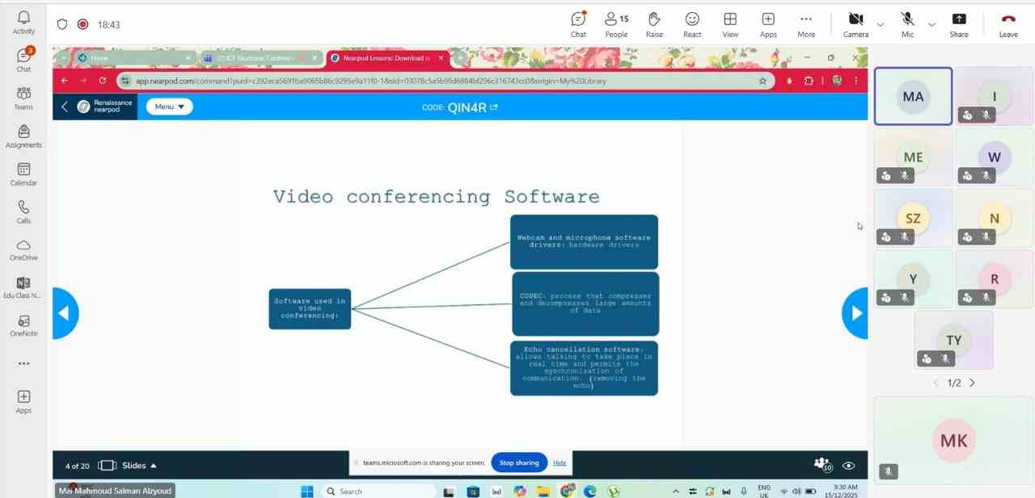
Task: Open the Camera options dropdown arrow
Action: pos(880,25)
